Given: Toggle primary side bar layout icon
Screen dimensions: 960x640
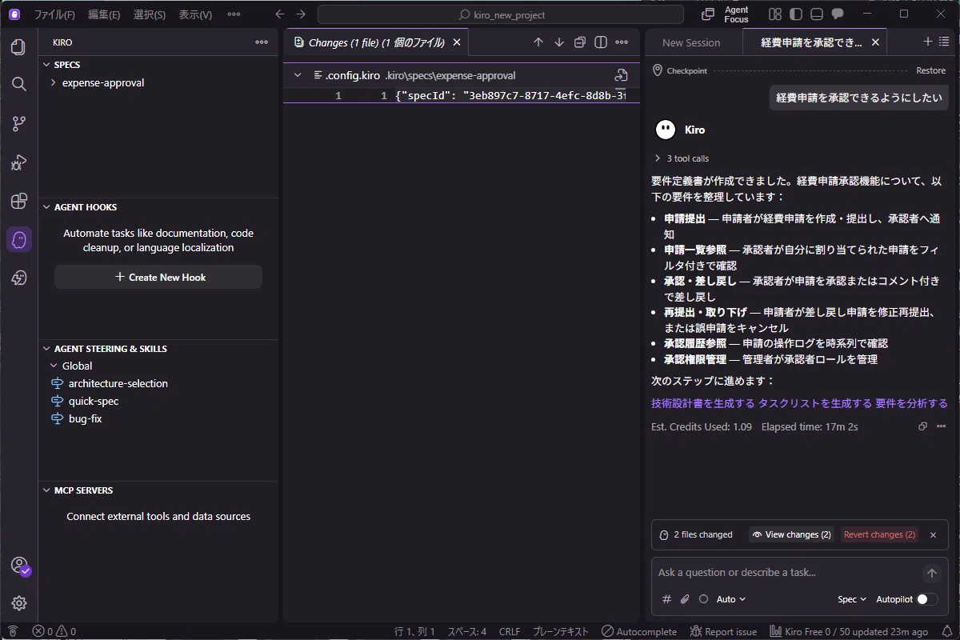Looking at the screenshot, I should 795,14.
